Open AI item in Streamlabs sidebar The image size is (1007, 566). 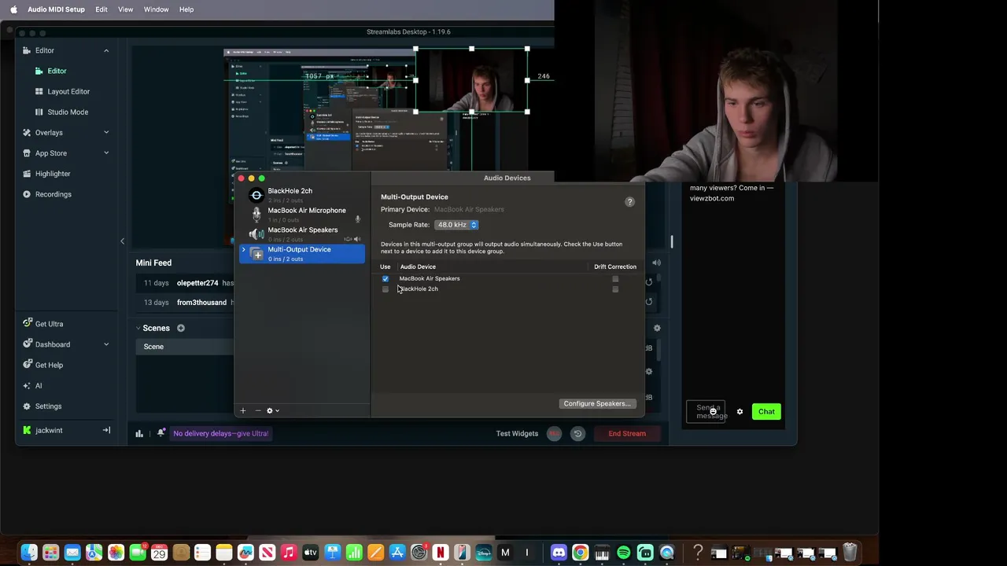click(x=39, y=385)
